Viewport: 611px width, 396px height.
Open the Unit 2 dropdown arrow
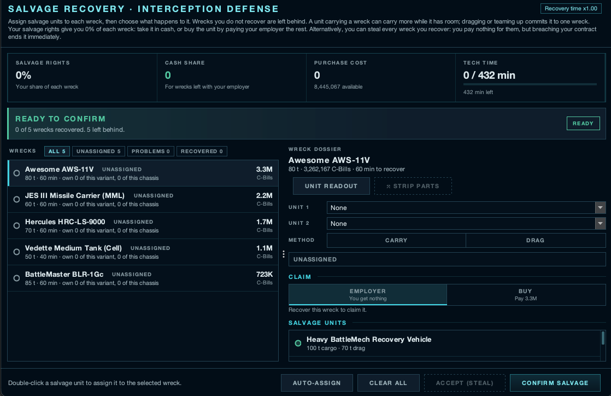tap(601, 224)
